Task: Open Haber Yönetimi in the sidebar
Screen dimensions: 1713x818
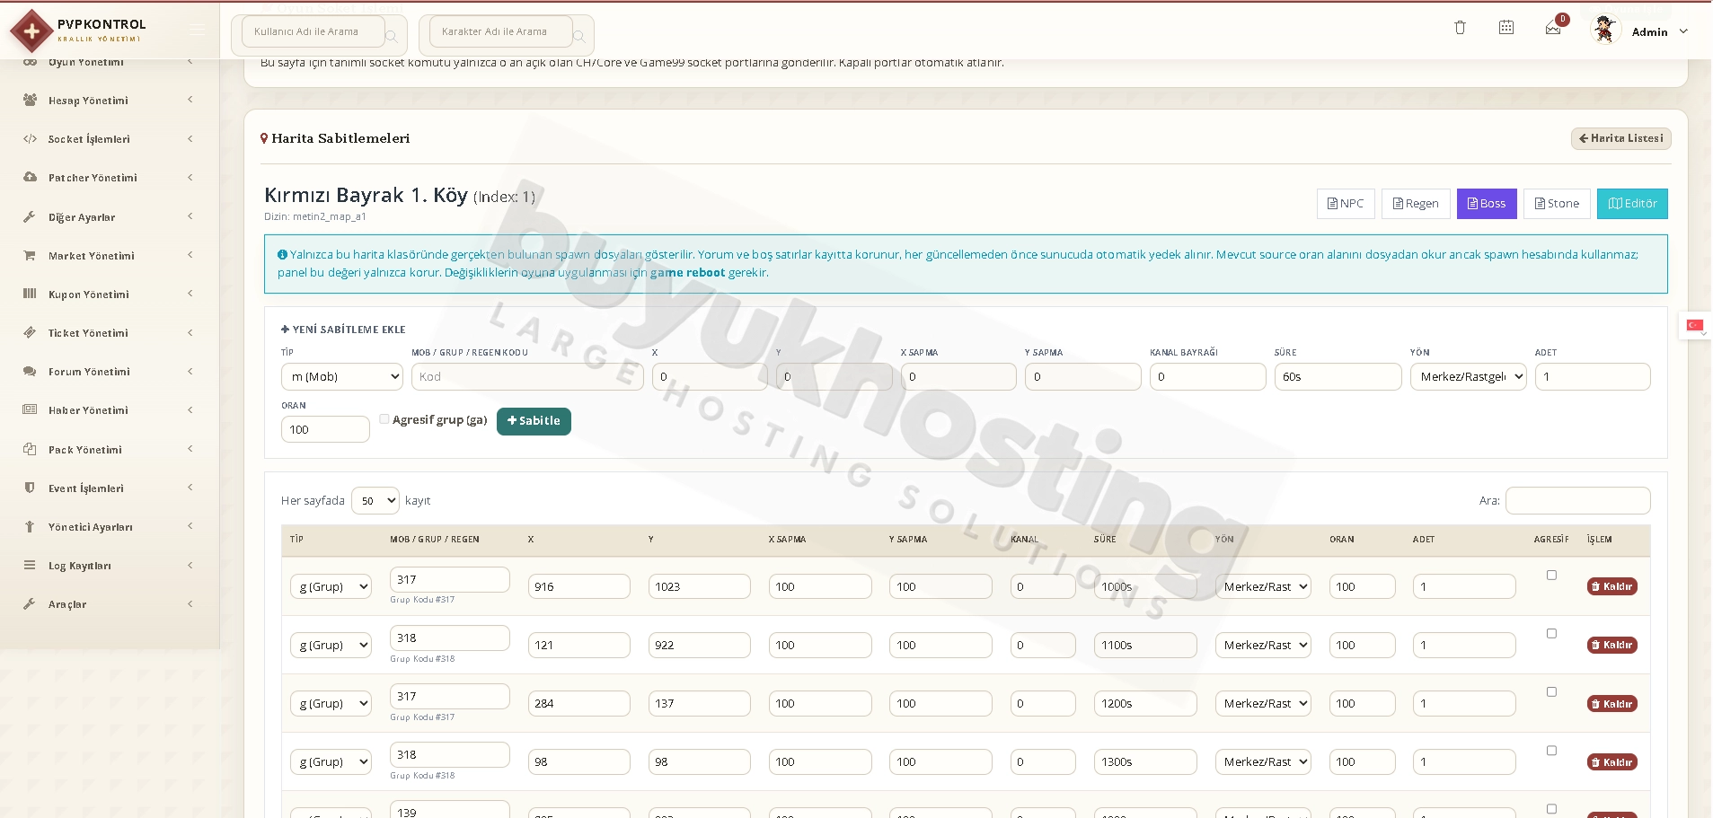Action: 110,410
